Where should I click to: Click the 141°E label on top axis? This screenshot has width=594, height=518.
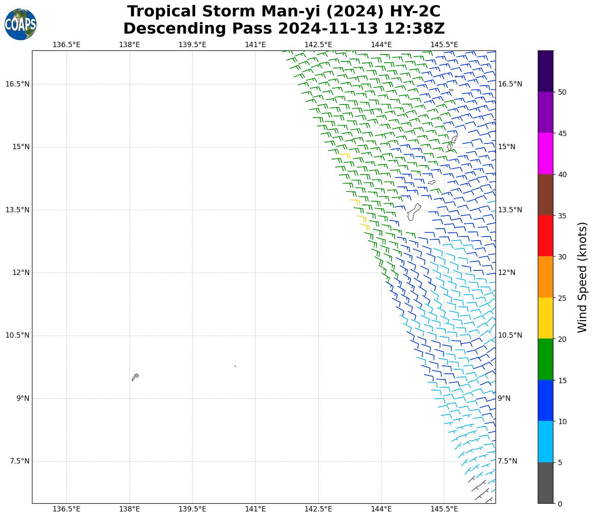pos(255,45)
